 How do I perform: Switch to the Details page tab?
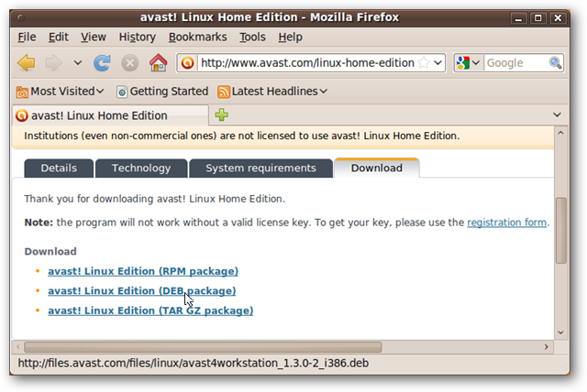click(59, 169)
